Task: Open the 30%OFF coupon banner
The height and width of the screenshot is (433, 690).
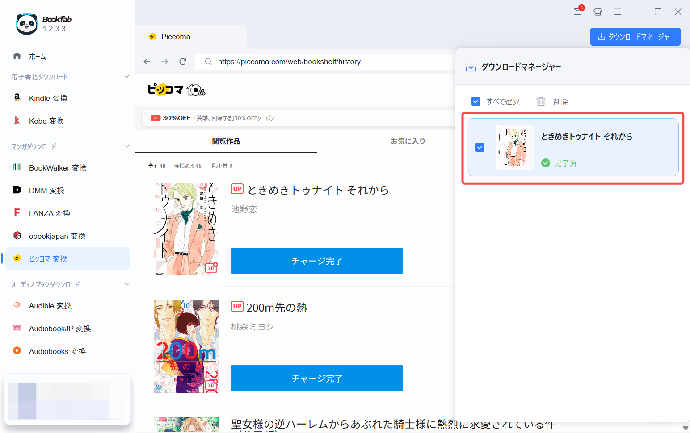Action: pyautogui.click(x=299, y=118)
